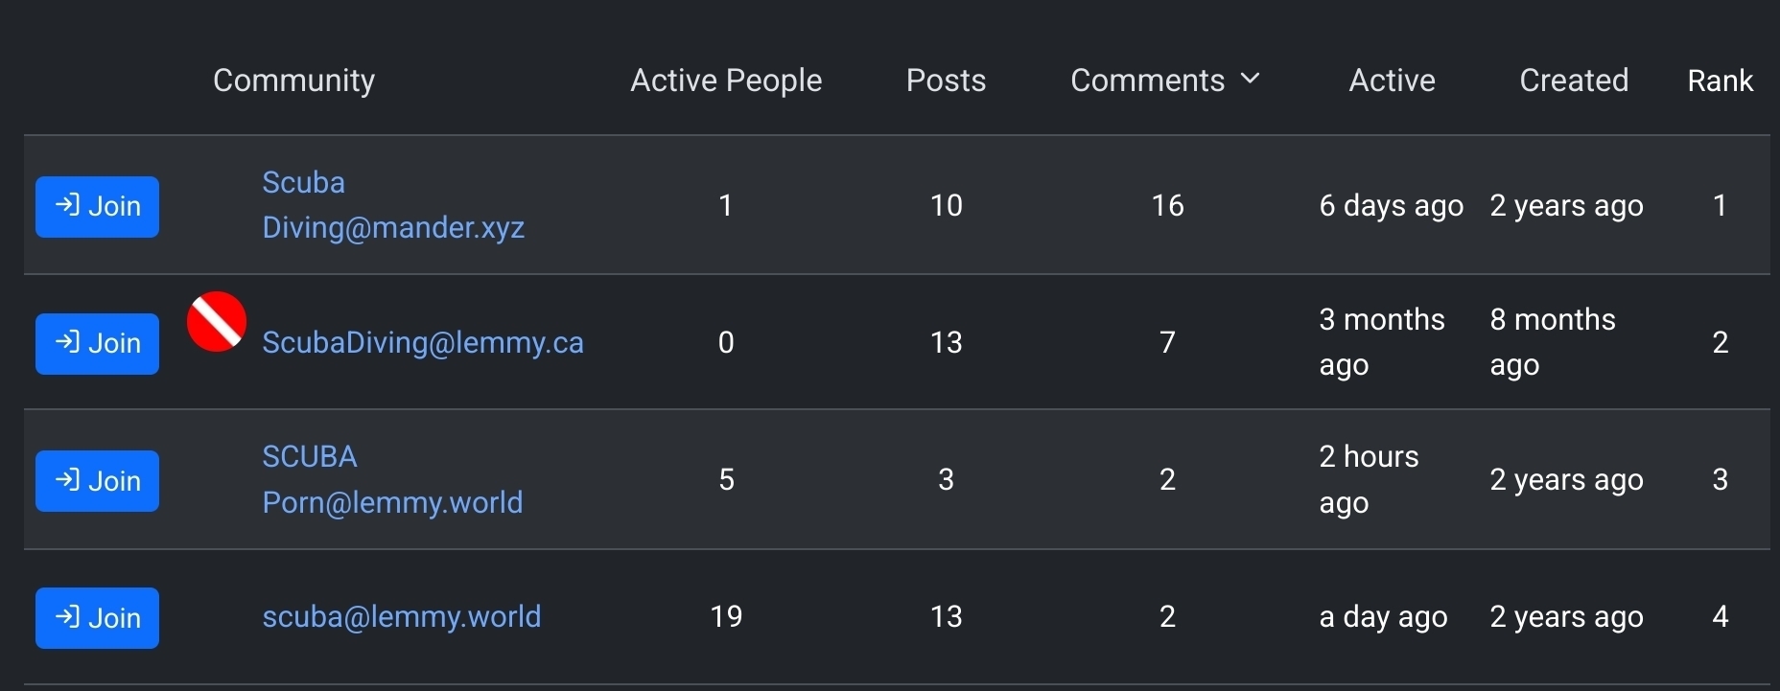The height and width of the screenshot is (691, 1780).
Task: Join the SCUBA Porn@lemmy.world community
Action: 97,481
